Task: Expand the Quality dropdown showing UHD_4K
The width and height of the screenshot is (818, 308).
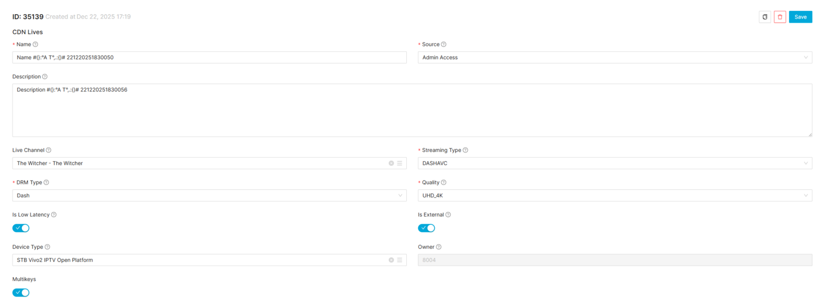Action: pyautogui.click(x=614, y=195)
